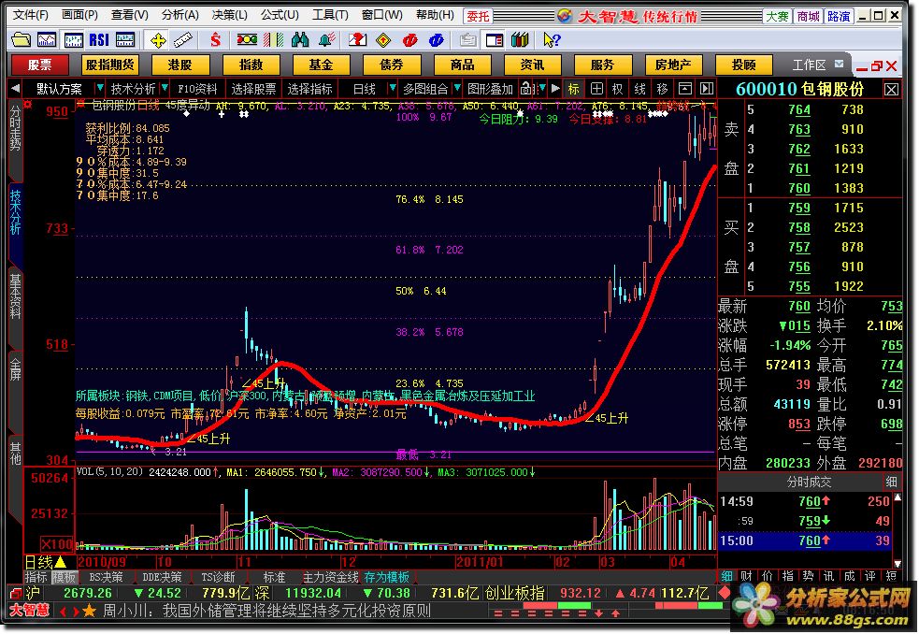Click the framed up-arrow icon in chart toolbar
The image size is (919, 634).
pos(684,89)
